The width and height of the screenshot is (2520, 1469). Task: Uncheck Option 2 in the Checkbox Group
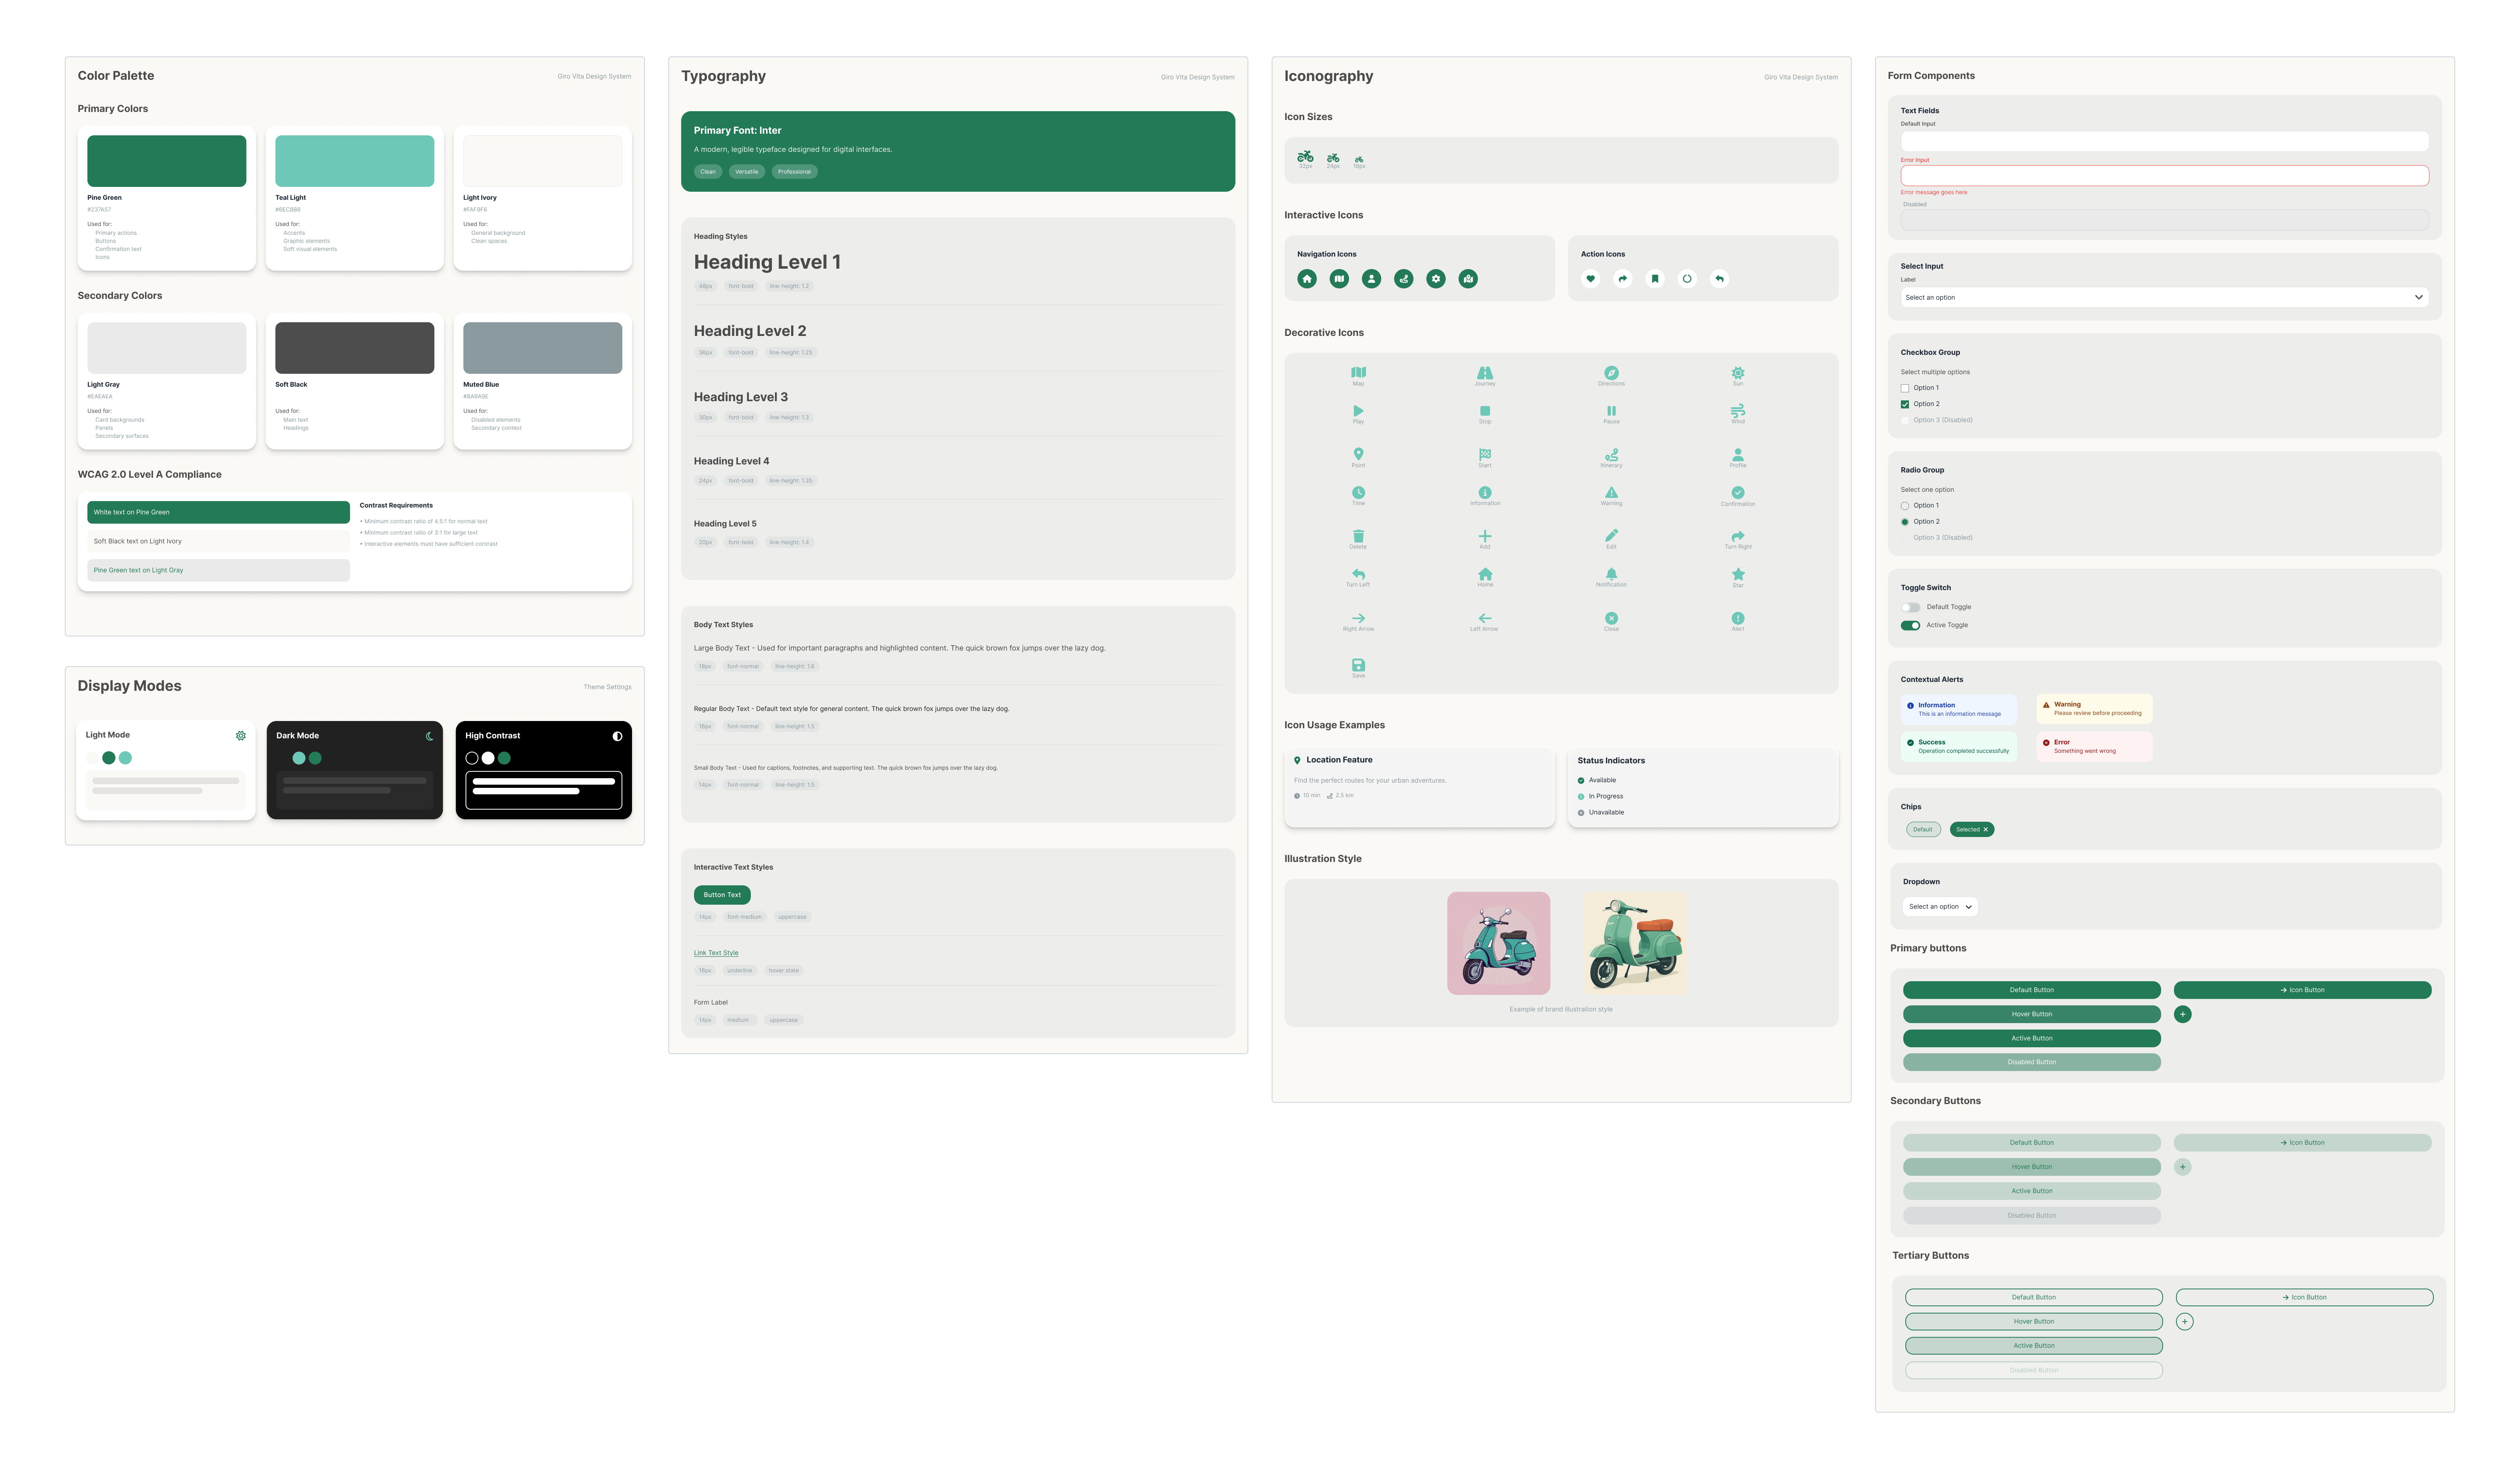pos(1905,404)
